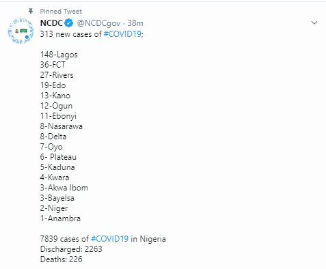Follow the #COVID19 hashtag after '313 new cases'

coord(122,34)
